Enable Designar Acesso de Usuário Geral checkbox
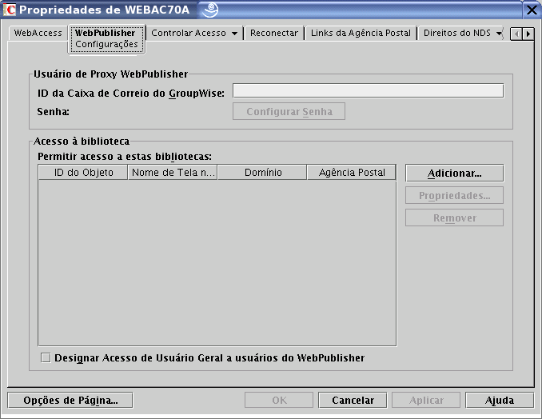Image resolution: width=542 pixels, height=419 pixels. pyautogui.click(x=46, y=357)
